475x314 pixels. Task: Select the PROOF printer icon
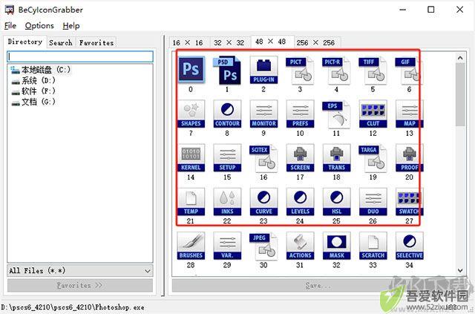pos(409,158)
